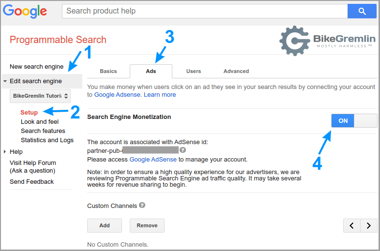This screenshot has height=251, width=380.
Task: Open Google AdSense account management link
Action: pos(153,160)
